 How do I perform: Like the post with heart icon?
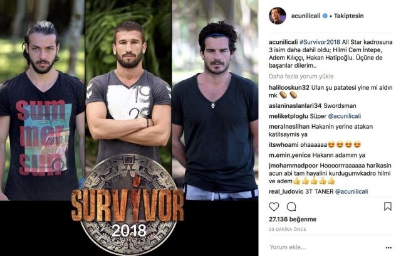274,206
